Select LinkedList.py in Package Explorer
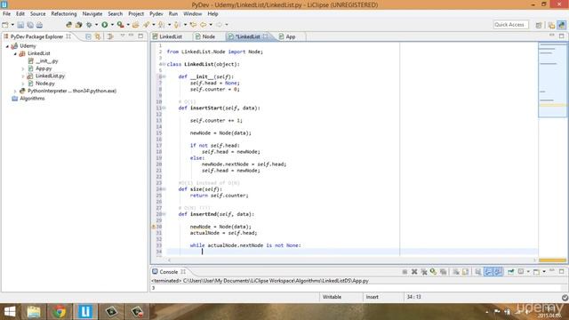 (50, 76)
